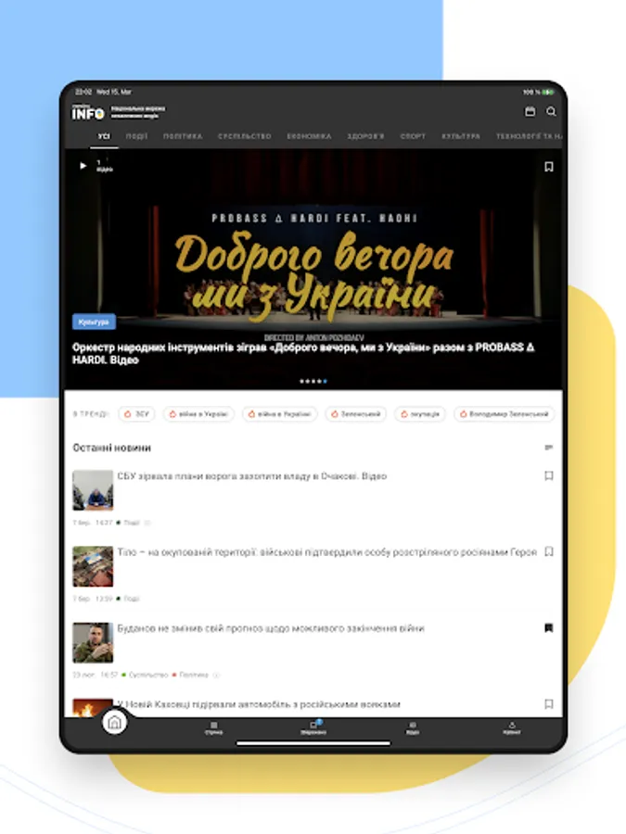Remove bookmark from Буданов news item
626x834 pixels.
click(549, 628)
